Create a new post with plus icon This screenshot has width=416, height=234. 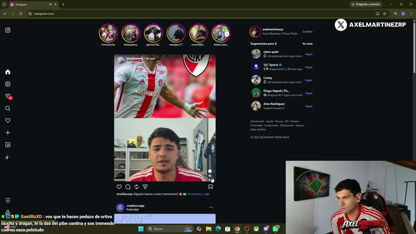(x=8, y=133)
